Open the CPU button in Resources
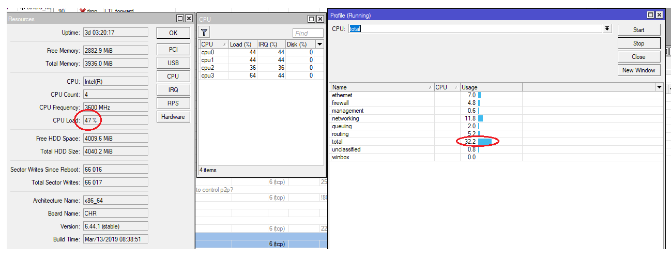 pos(173,77)
